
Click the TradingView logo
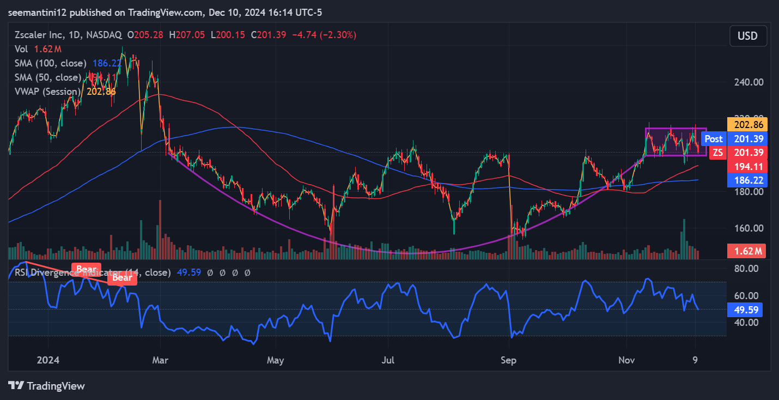tap(48, 386)
